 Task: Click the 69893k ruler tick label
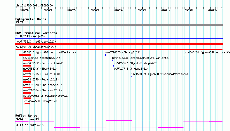[213, 10]
